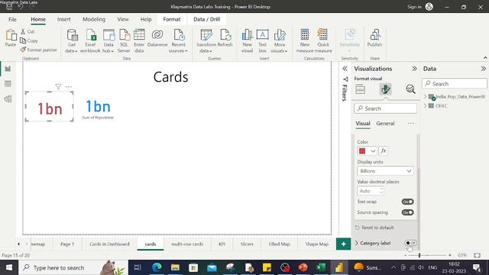Import from Excel workbook
489x275 pixels.
(x=90, y=40)
